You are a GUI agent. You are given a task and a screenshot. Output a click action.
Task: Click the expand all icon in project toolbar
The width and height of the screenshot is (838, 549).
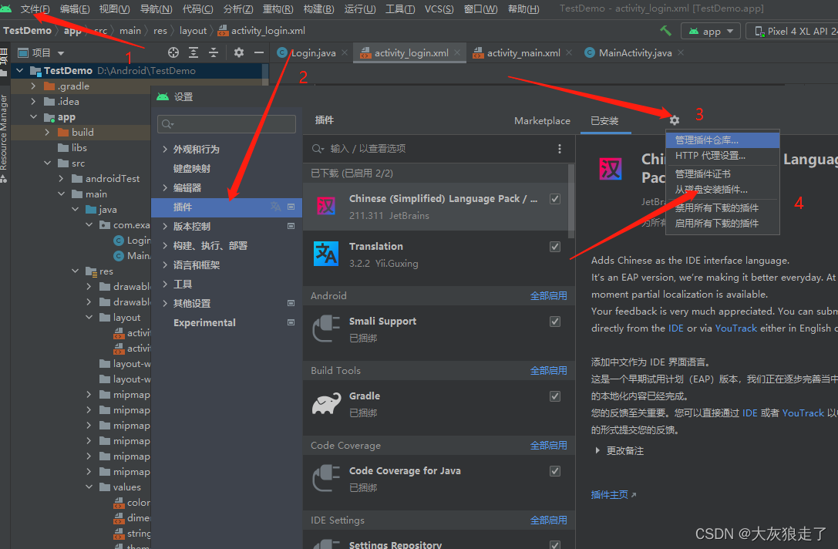(194, 52)
